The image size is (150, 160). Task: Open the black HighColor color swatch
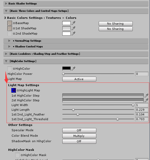(x=66, y=69)
